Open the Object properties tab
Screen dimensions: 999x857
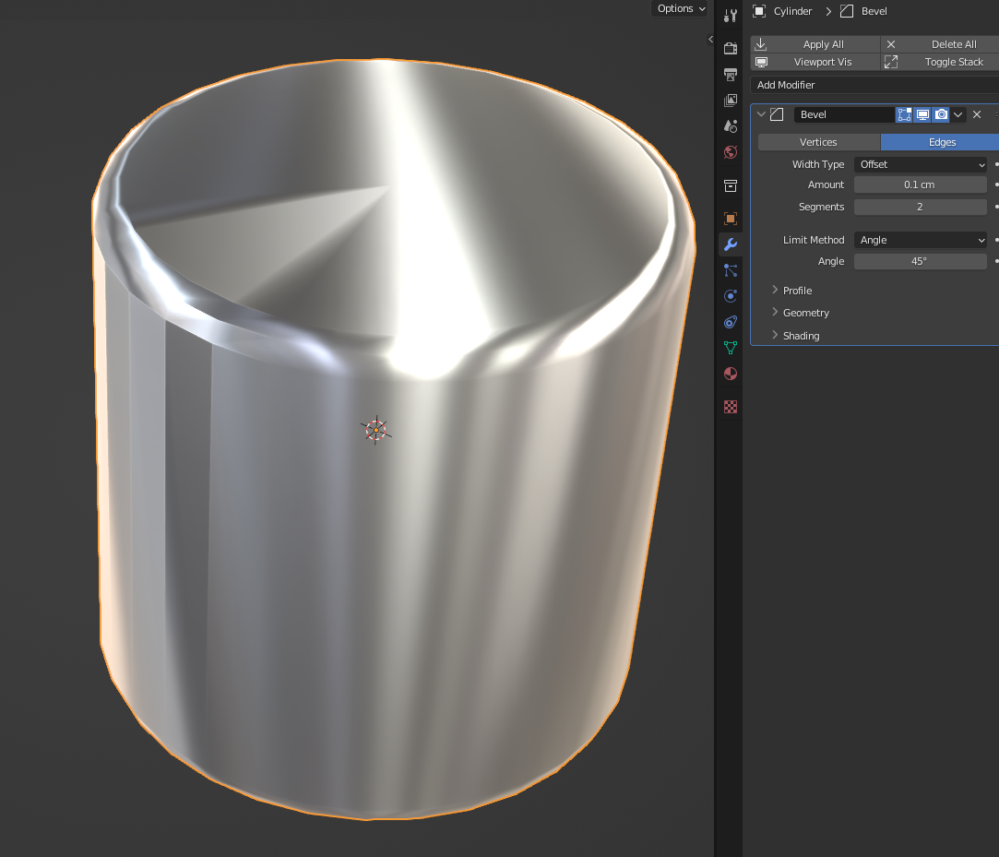pos(731,219)
